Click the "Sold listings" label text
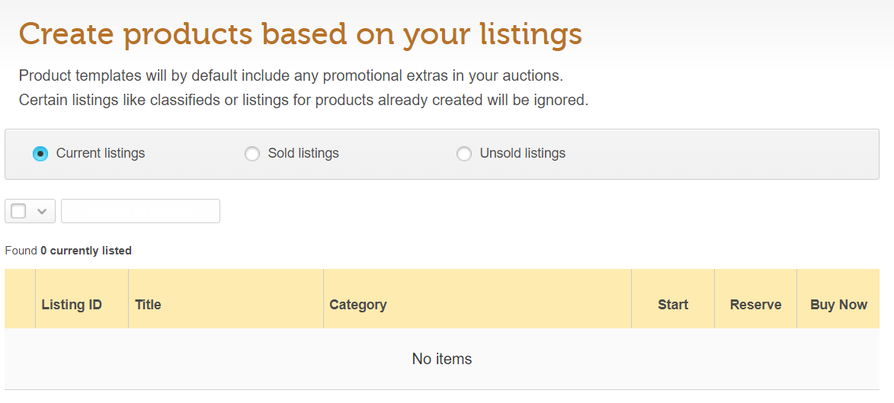This screenshot has height=403, width=894. pyautogui.click(x=303, y=154)
